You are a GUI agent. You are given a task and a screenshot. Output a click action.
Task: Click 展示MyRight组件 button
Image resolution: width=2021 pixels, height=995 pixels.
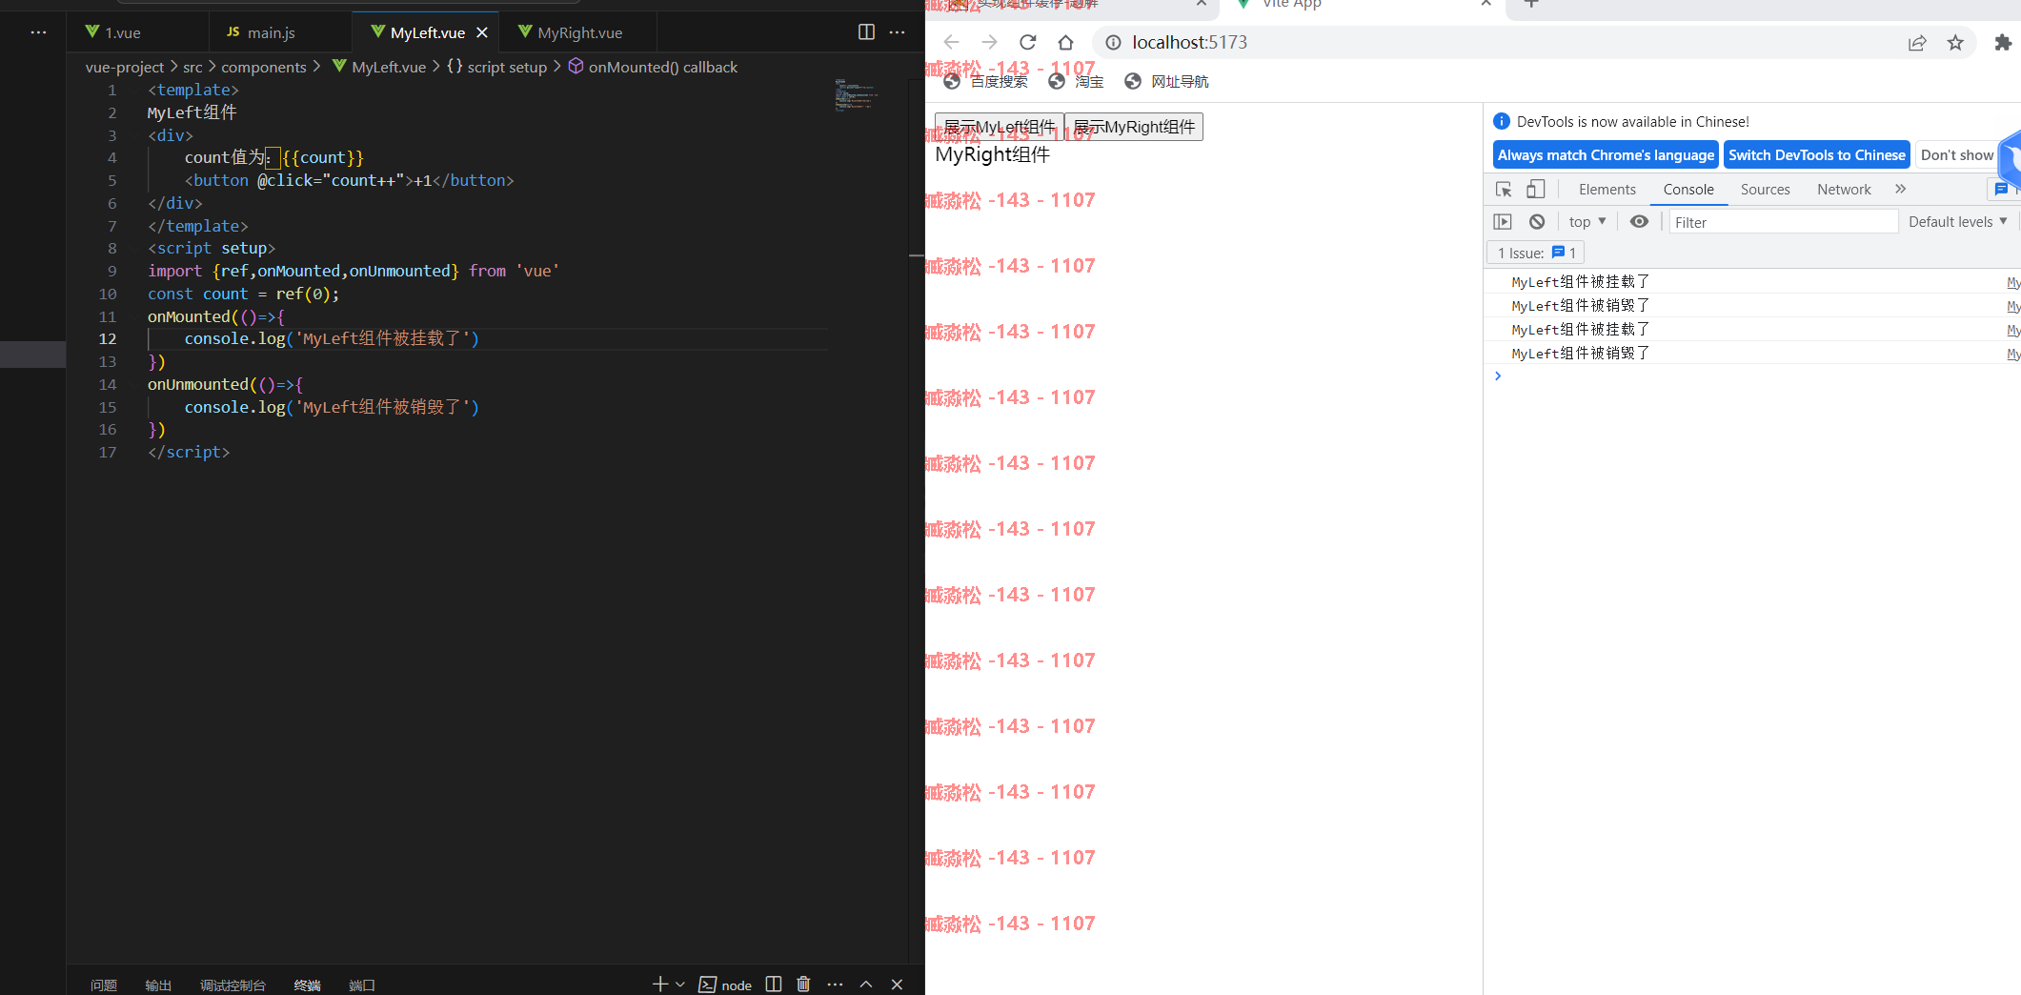click(x=1134, y=127)
